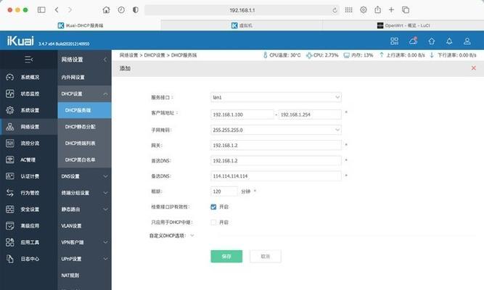Viewport: 484px width, 290px height.
Task: Click 取消 button
Action: point(266,257)
